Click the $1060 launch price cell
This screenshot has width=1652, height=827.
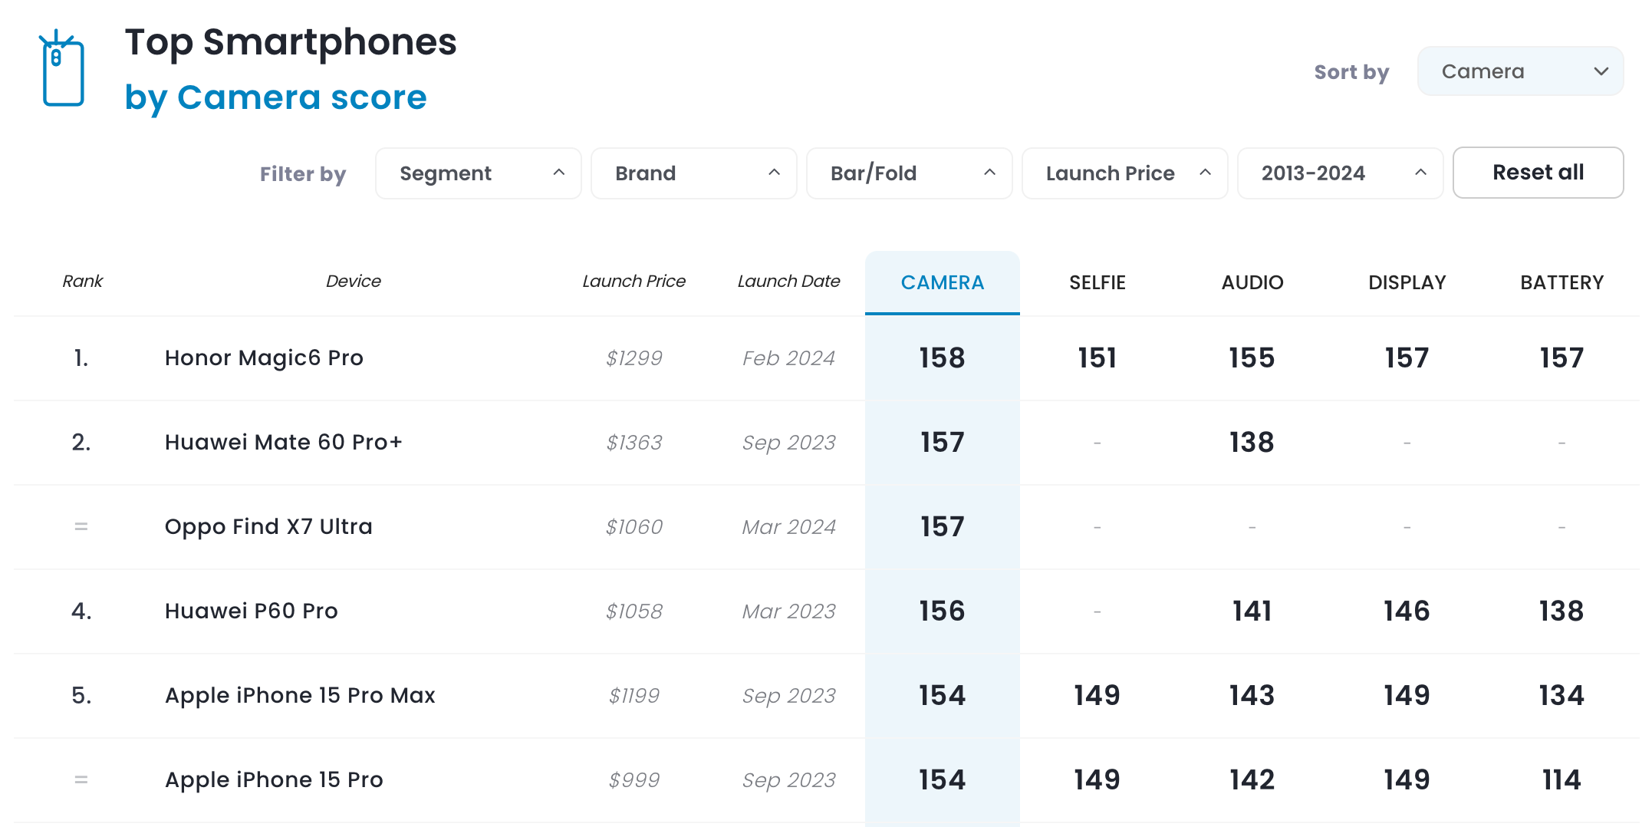tap(634, 527)
